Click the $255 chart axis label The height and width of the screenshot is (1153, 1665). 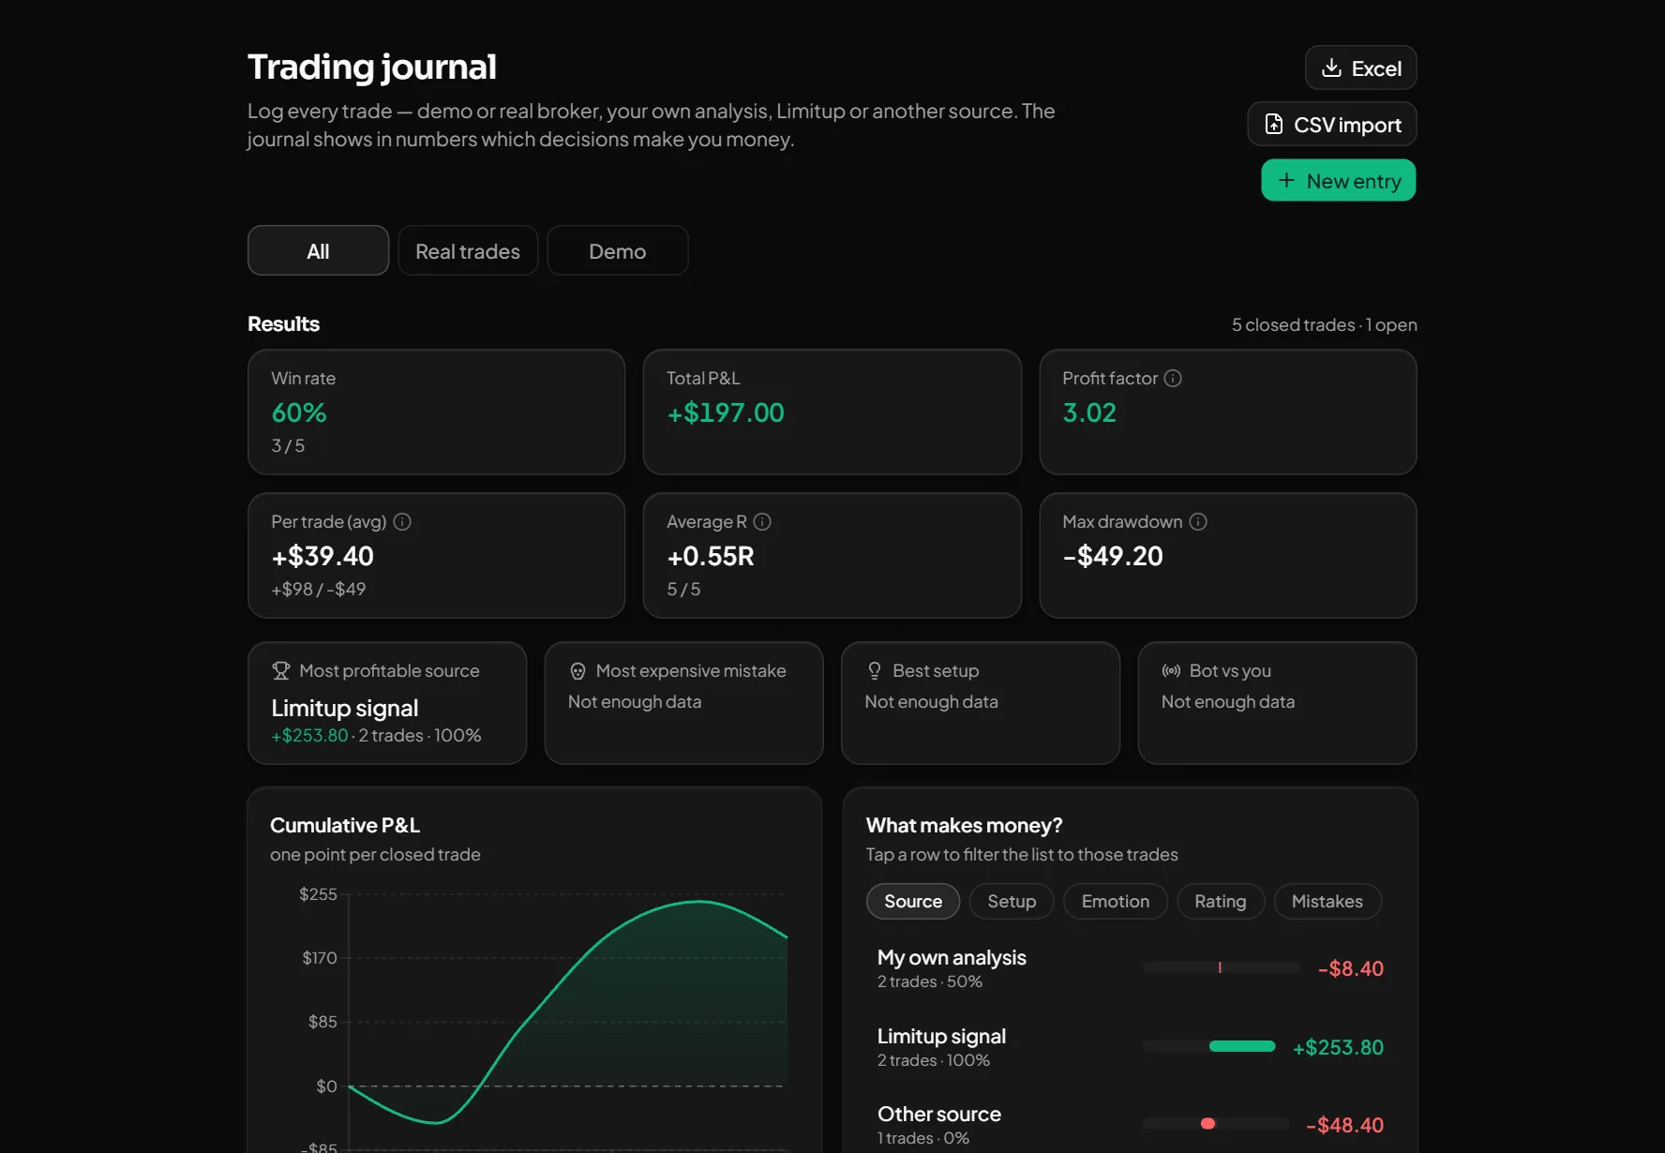click(318, 894)
